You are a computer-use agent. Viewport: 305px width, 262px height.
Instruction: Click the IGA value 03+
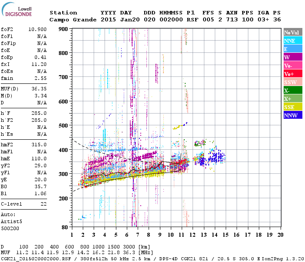coord(263,20)
